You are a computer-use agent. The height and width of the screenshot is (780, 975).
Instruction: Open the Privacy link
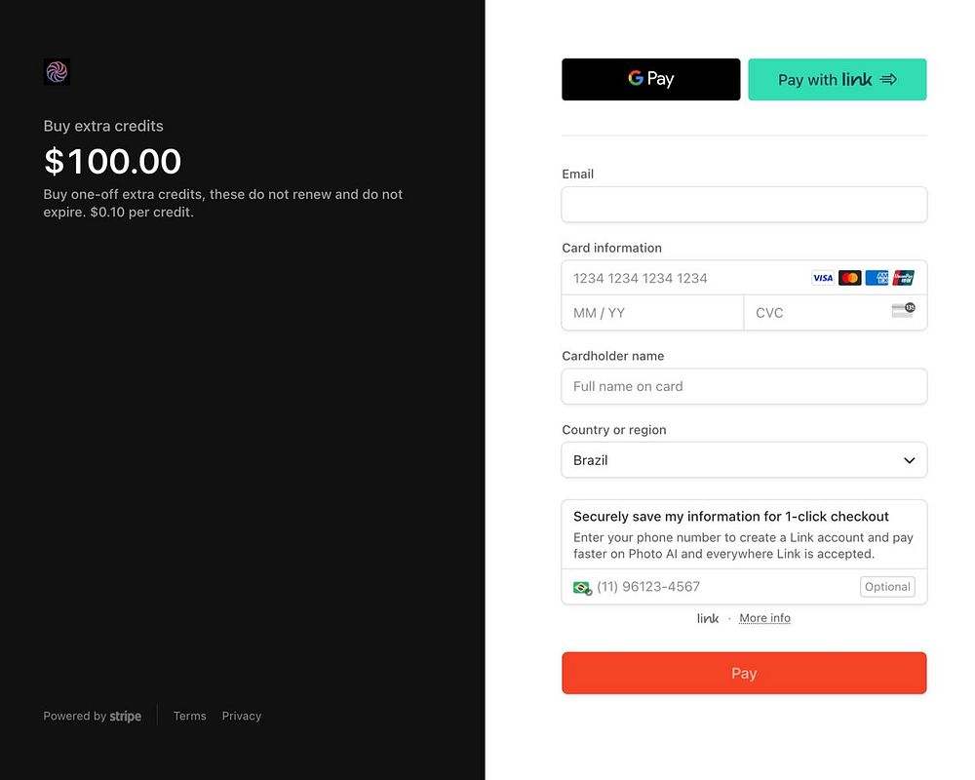(242, 716)
